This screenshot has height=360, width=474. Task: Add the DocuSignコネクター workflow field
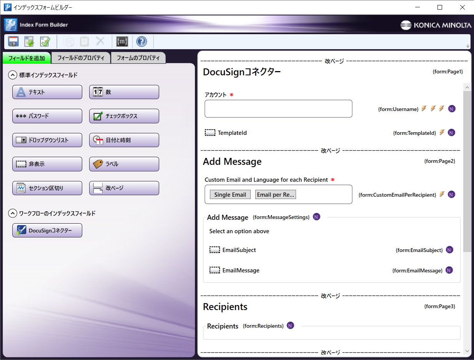coord(47,231)
